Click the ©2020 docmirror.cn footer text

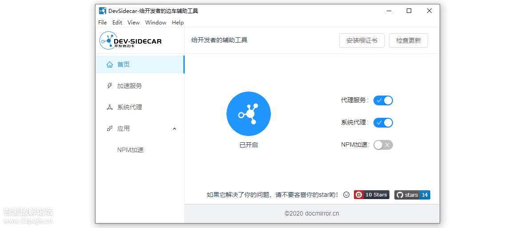tap(312, 213)
